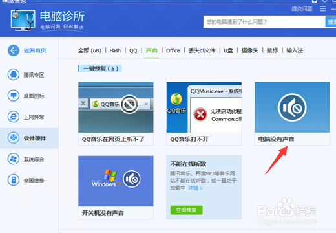Switch to the 摄像头 category tab
The width and height of the screenshot is (336, 233).
249,50
